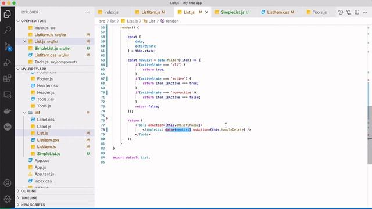Collapse the Open Editors section
Viewport: 372px width, 209px height.
point(34,21)
